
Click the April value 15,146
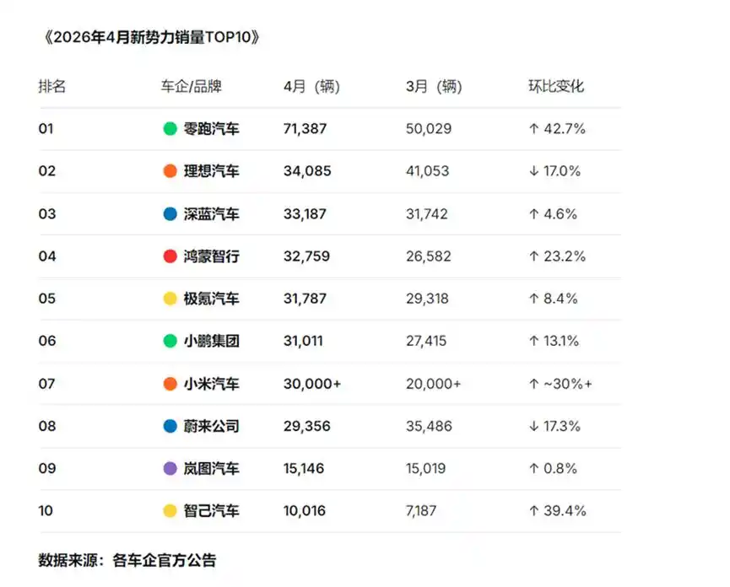[304, 468]
